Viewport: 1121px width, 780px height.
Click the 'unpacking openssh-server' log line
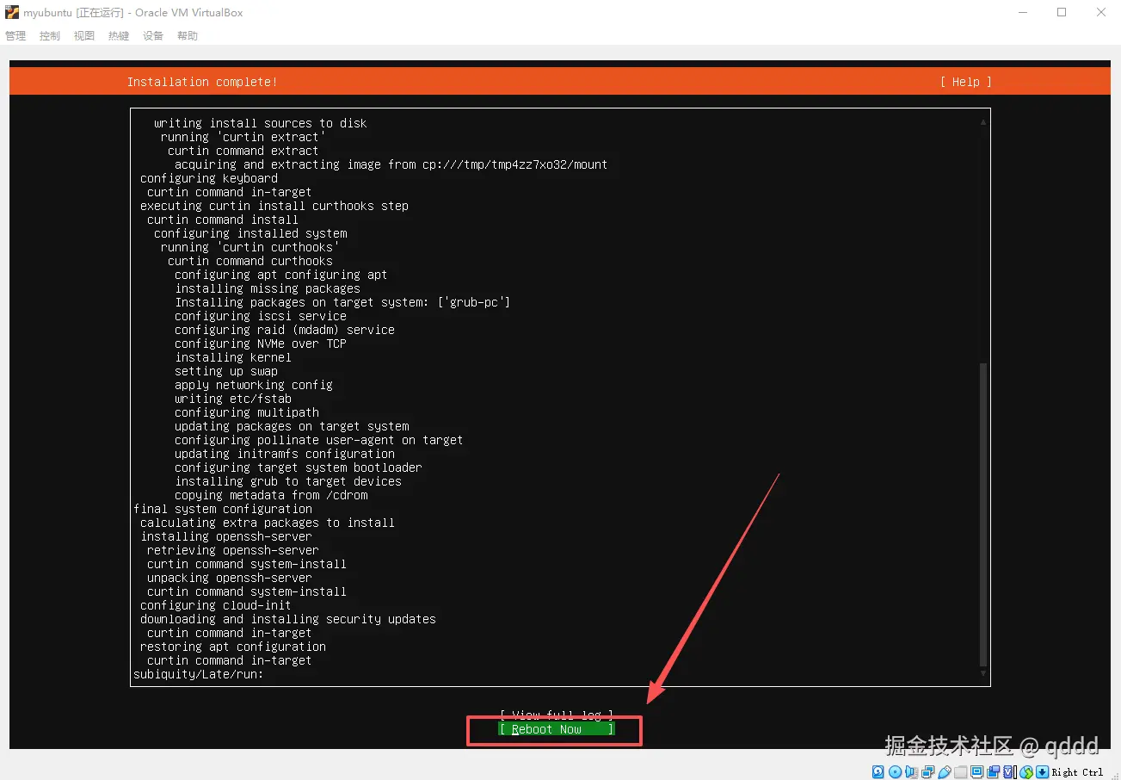coord(230,578)
